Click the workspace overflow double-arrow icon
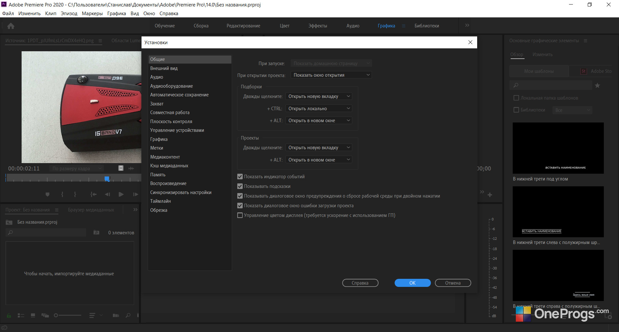The height and width of the screenshot is (332, 619). (x=467, y=25)
